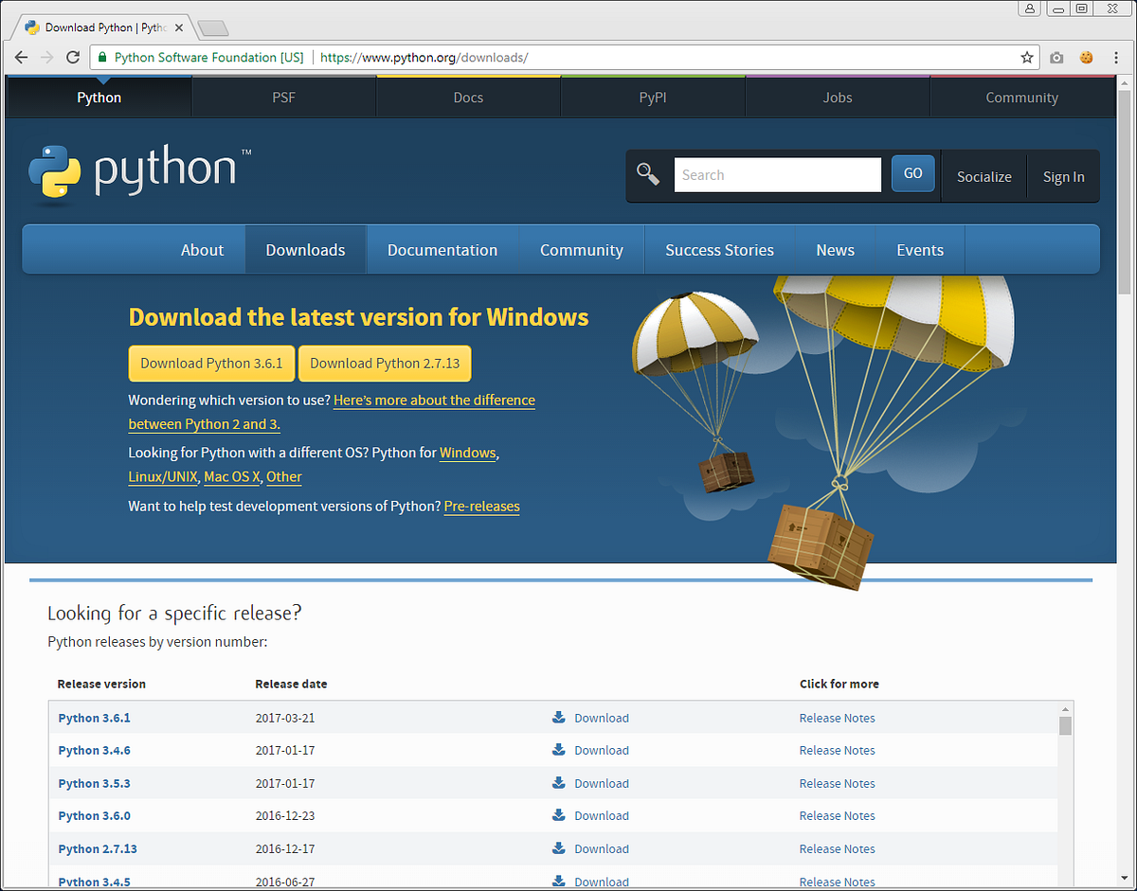Image resolution: width=1137 pixels, height=891 pixels.
Task: Follow the Pre-releases link
Action: click(x=481, y=506)
